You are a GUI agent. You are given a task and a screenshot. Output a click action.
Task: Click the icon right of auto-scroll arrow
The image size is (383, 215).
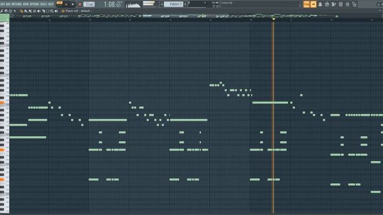pyautogui.click(x=320, y=4)
